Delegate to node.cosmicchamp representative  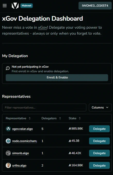[x=99, y=141]
